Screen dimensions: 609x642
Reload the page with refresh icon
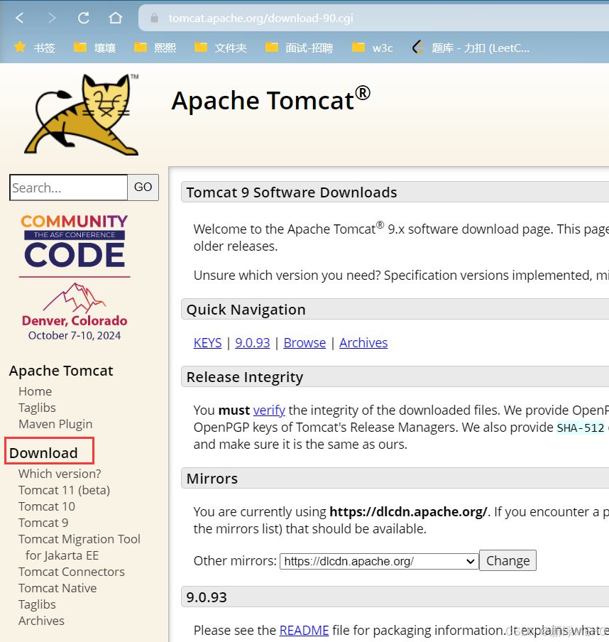[x=84, y=18]
